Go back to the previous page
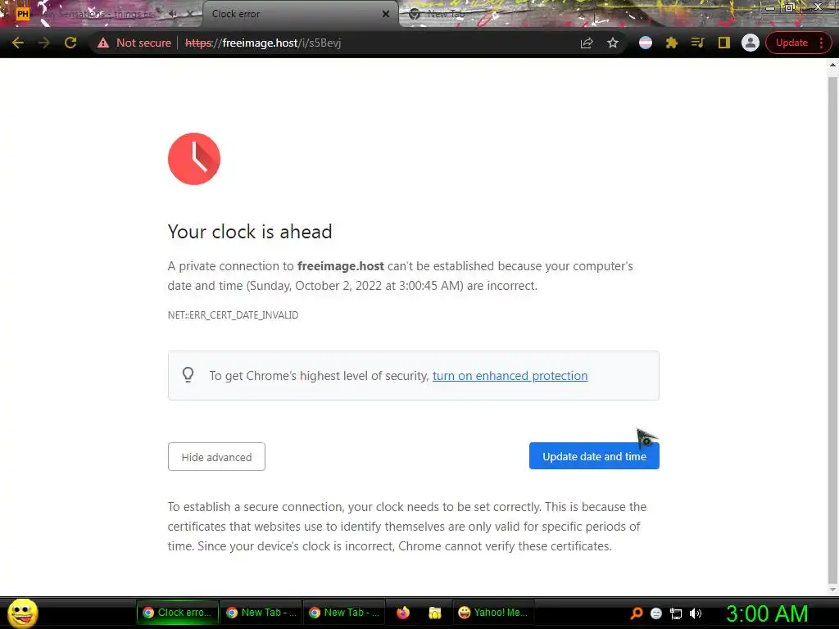The image size is (839, 629). point(18,43)
